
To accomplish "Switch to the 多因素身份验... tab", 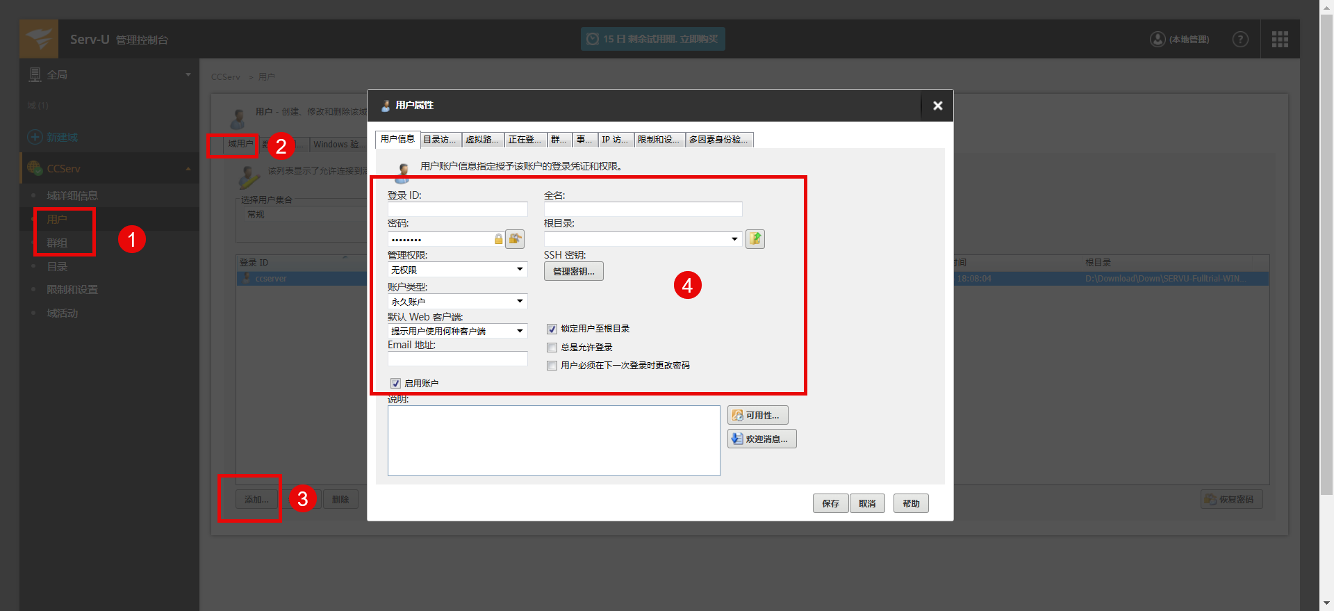I will pos(719,140).
